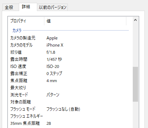The height and width of the screenshot is (128, 148).
Task: Click the 4 mm focal length value
Action: pyautogui.click(x=51, y=81)
